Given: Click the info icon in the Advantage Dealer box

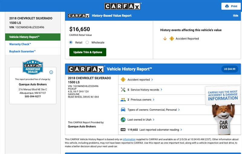Looking at the screenshot, I should pos(51,72).
